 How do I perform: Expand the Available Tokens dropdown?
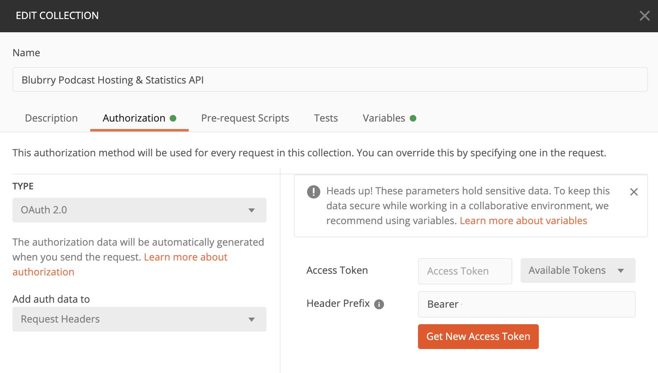[578, 270]
